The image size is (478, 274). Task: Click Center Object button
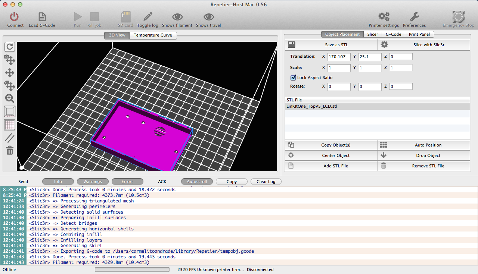click(x=331, y=155)
